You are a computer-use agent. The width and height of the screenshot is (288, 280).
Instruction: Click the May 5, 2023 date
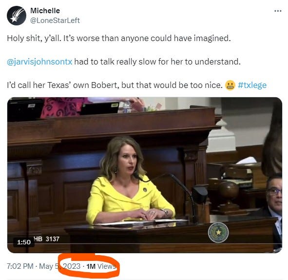(x=59, y=266)
